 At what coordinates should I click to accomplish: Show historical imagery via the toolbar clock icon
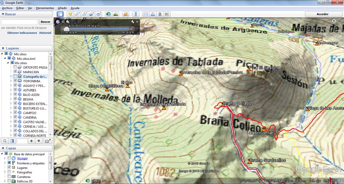(108, 14)
